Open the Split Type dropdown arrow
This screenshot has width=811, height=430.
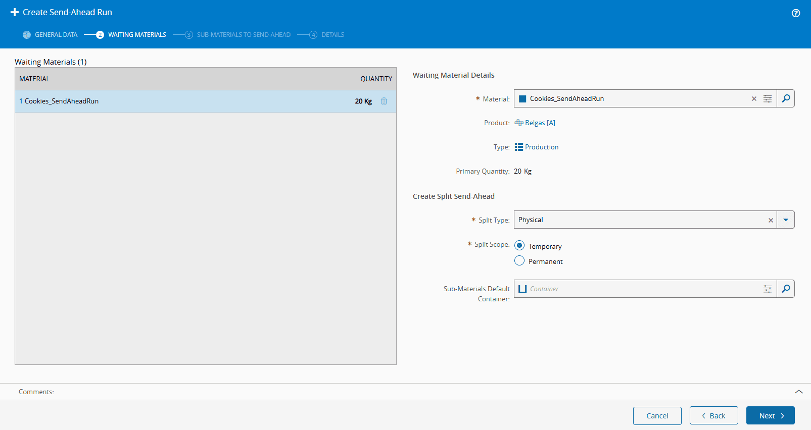(786, 220)
